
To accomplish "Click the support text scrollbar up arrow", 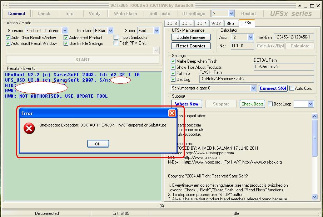I will pos(314,116).
